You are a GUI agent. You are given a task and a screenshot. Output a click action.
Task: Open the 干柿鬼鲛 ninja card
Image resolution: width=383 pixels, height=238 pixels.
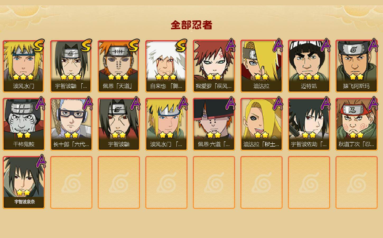pyautogui.click(x=24, y=124)
